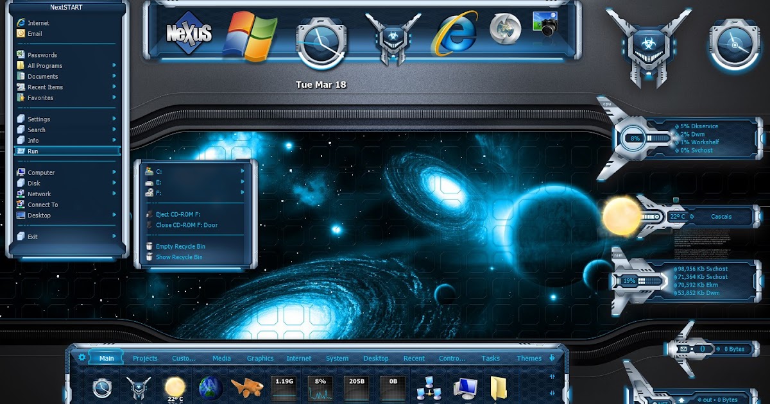Open the Windows flag icon in the dock
This screenshot has width=770, height=404.
pos(250,37)
